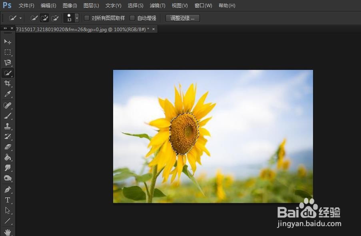Select the Rectangular Marquee tool
Viewport: 361px width, 236px height.
coord(8,52)
